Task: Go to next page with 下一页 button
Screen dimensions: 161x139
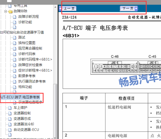Action: point(129,8)
